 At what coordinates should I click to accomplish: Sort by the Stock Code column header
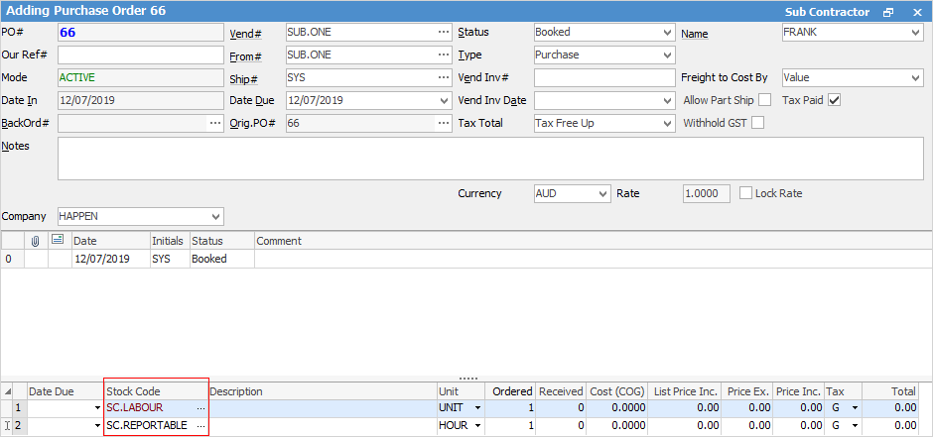pos(156,391)
